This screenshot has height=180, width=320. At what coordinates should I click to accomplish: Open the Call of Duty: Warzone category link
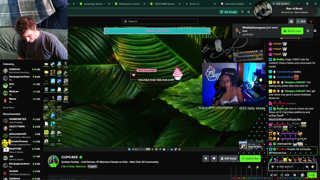coord(73,166)
